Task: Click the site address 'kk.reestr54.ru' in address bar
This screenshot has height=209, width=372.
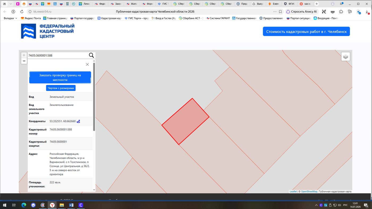Action: click(x=43, y=12)
